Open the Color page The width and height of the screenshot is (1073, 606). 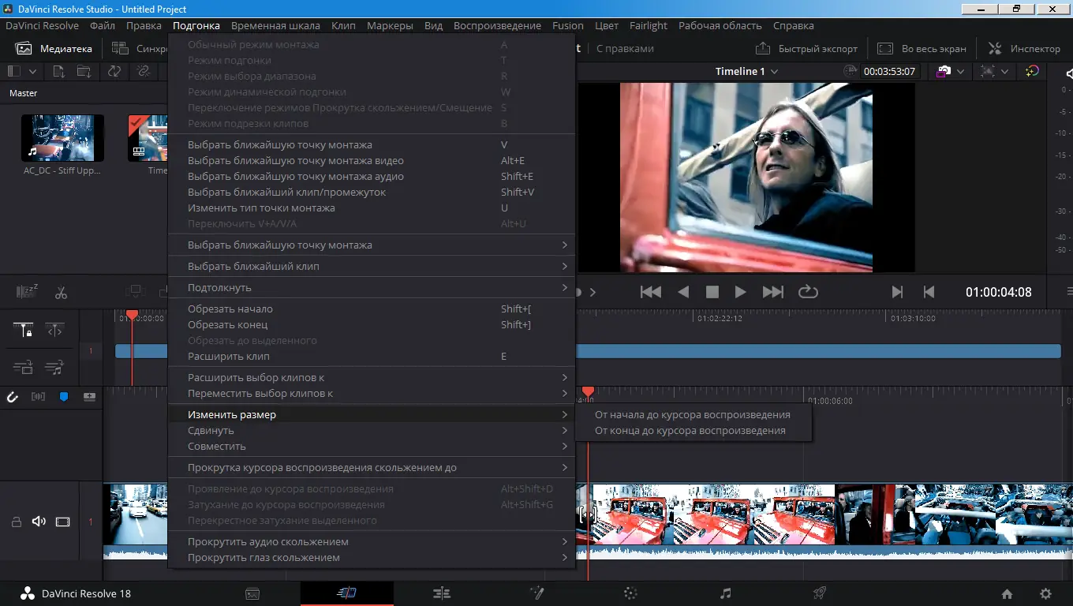pos(630,593)
